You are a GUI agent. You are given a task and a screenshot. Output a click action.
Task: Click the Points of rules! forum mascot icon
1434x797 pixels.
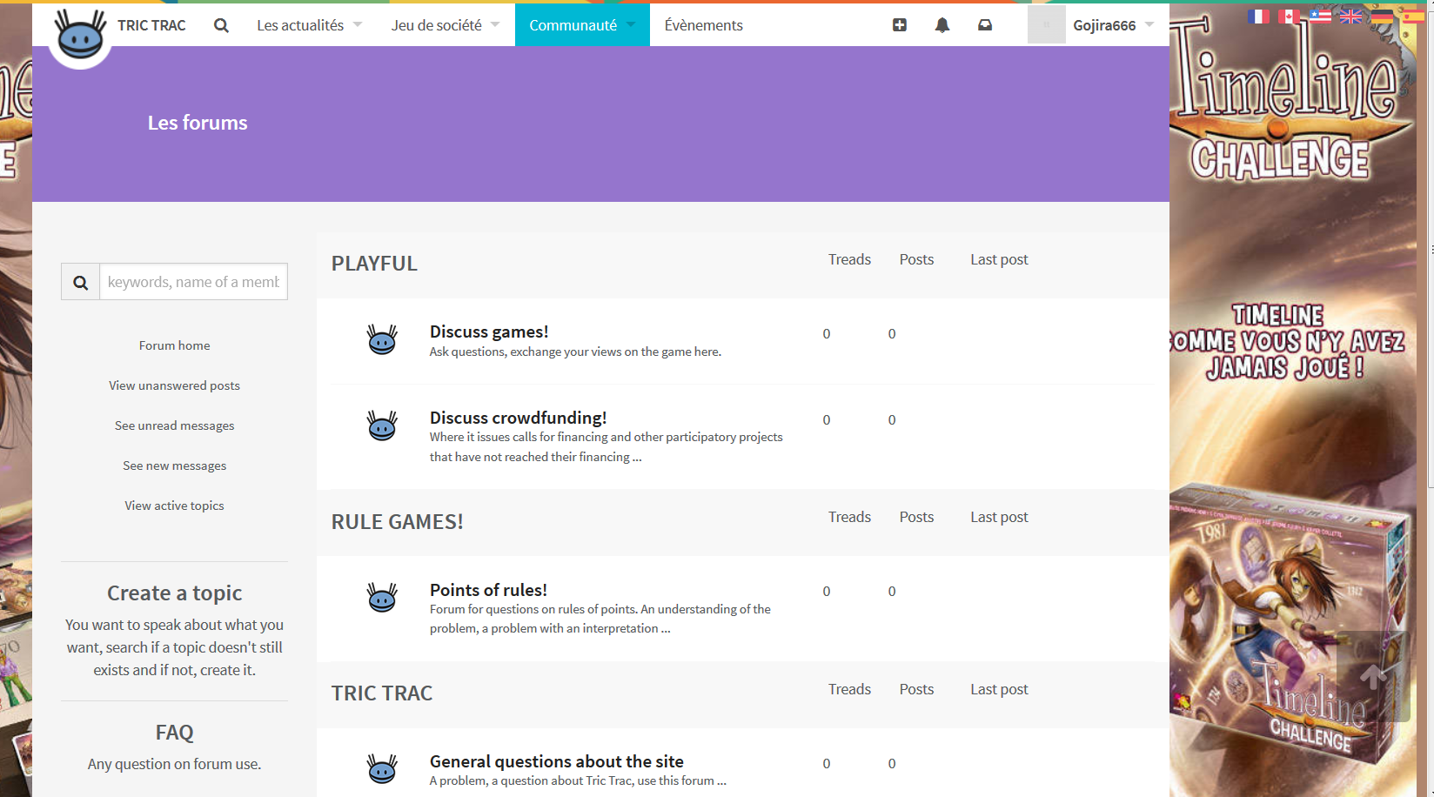coord(382,597)
